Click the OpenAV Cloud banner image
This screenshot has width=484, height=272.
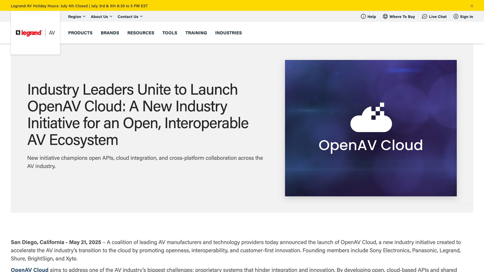pos(371,128)
